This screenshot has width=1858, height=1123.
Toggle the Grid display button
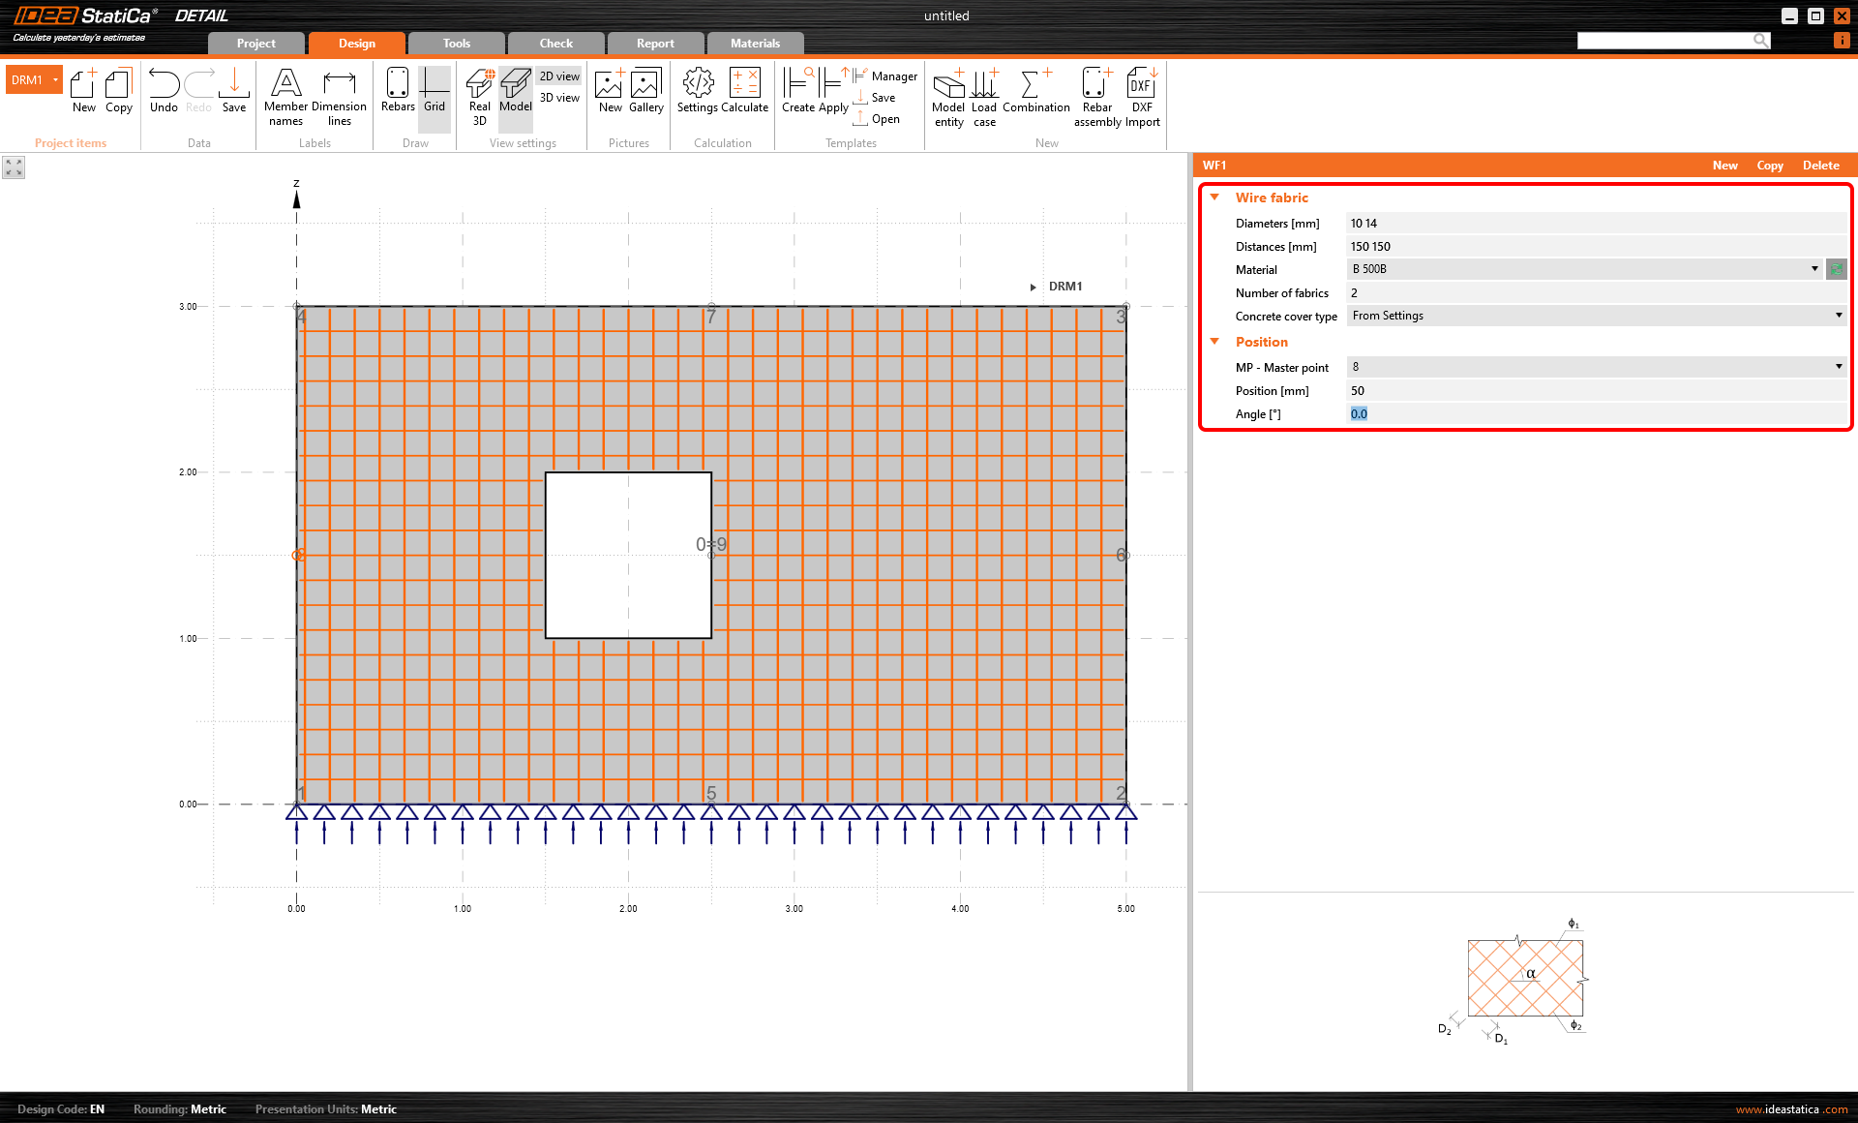click(x=435, y=91)
